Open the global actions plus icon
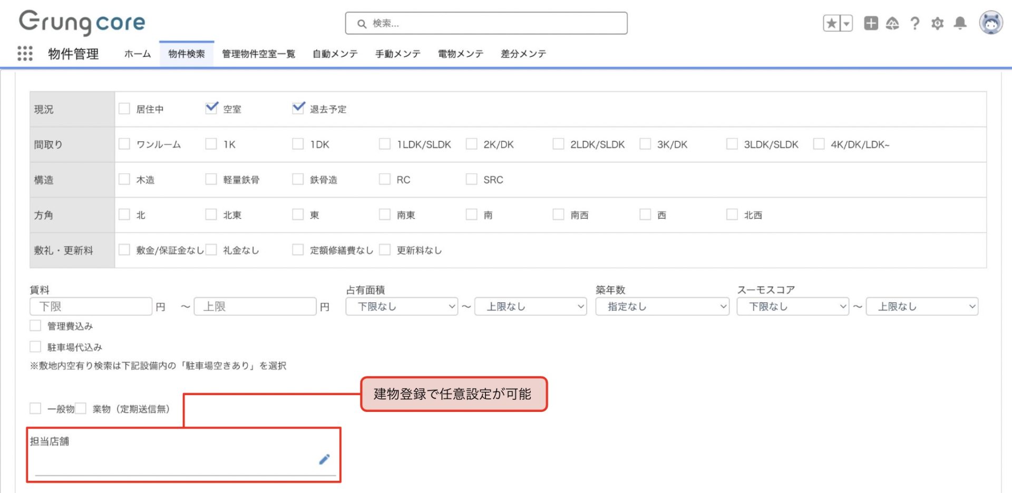 click(871, 23)
